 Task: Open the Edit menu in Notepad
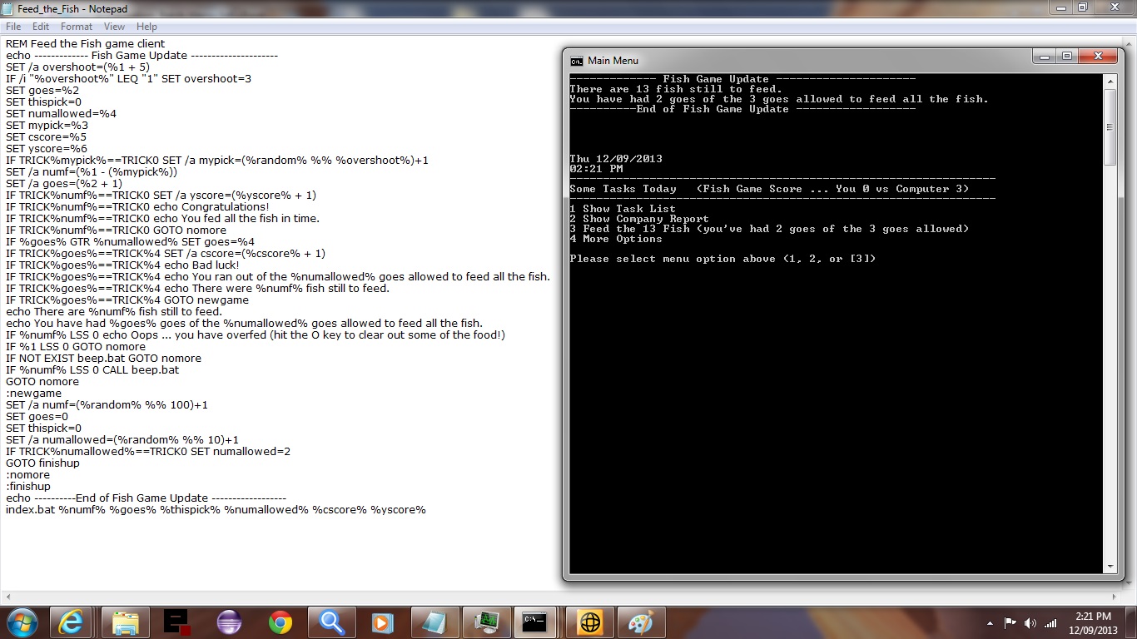click(x=41, y=27)
